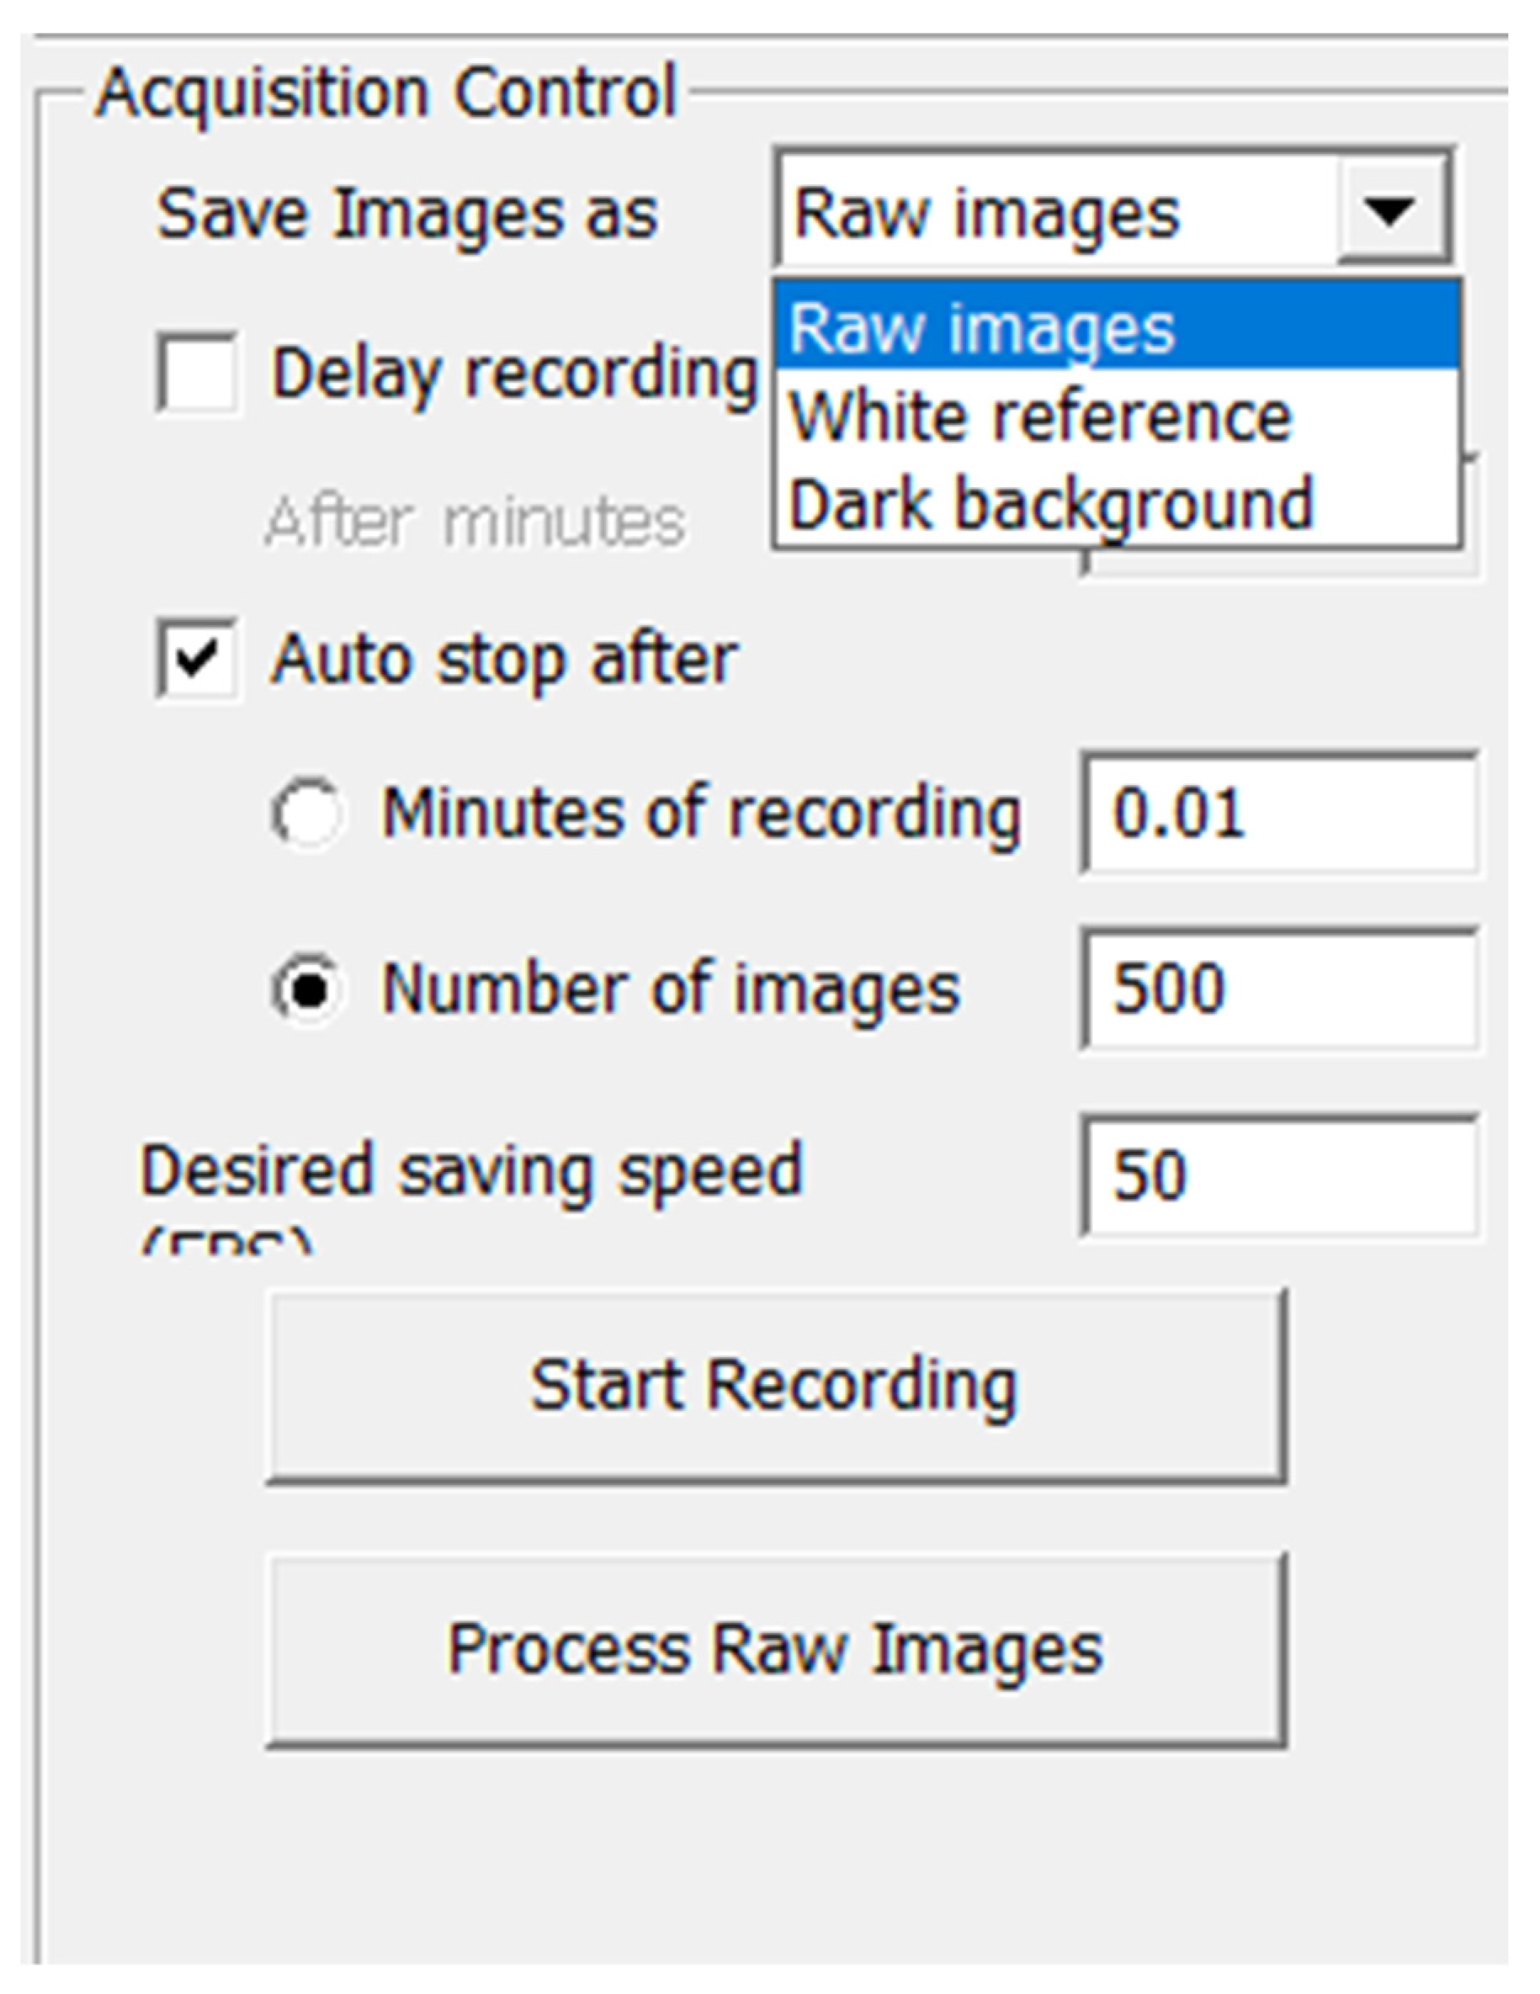The image size is (1540, 1994).
Task: Uncheck the Auto stop after checkbox
Action: tap(197, 658)
